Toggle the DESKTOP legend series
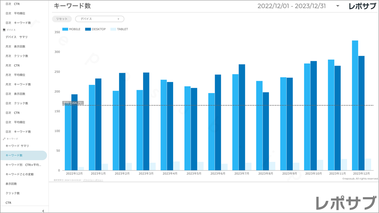 (95, 29)
